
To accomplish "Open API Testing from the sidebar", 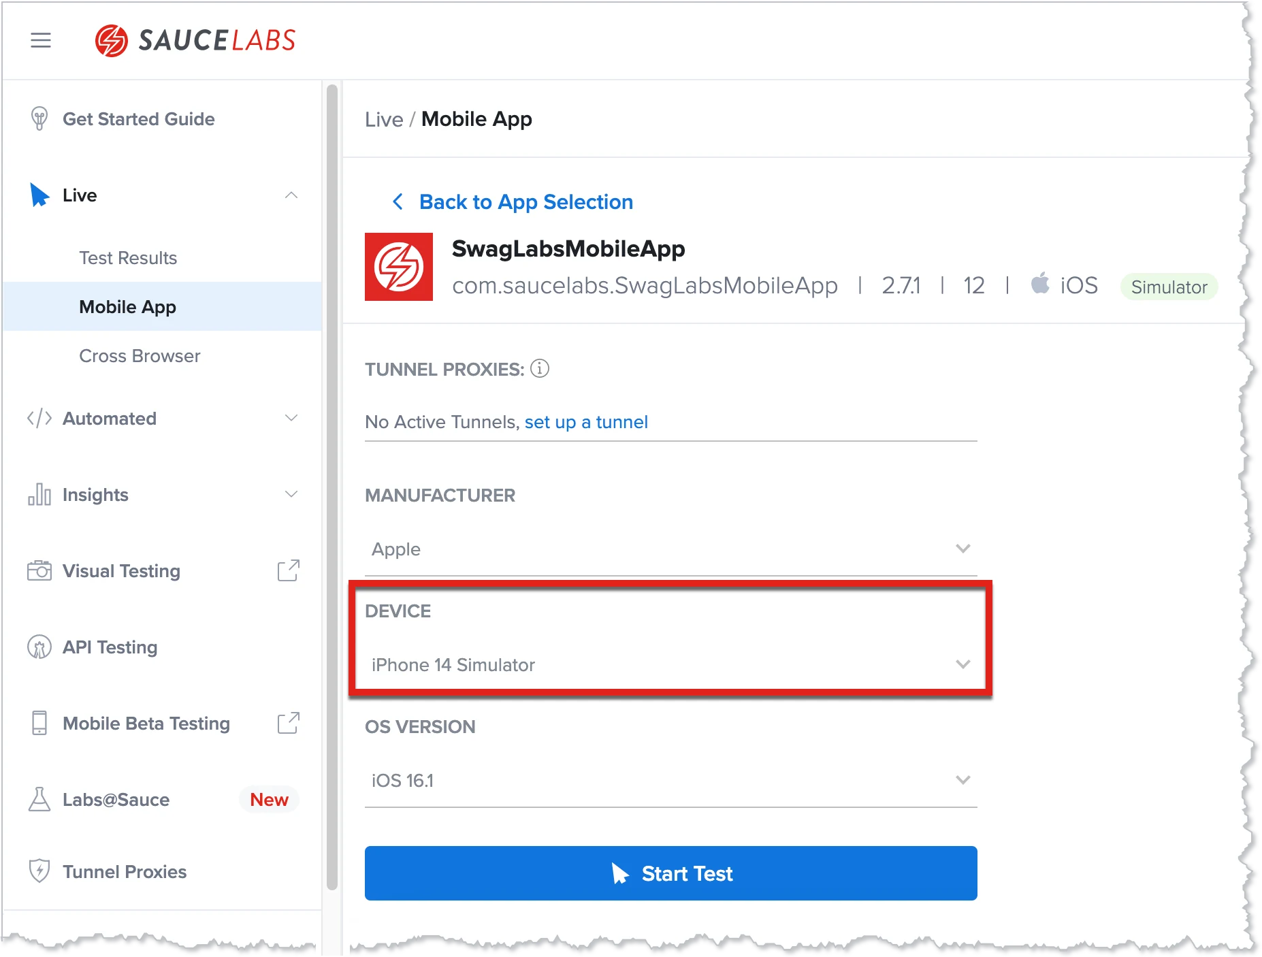I will (x=110, y=647).
